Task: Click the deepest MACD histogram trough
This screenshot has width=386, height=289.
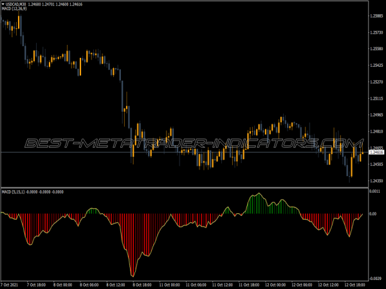Action: (x=133, y=246)
